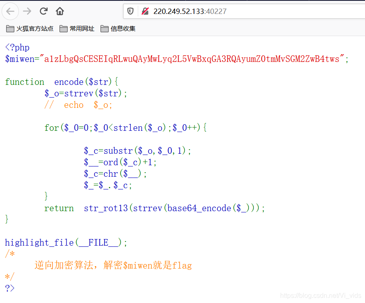Go forward to the next page
Screen dimensions: 365x303
click(x=27, y=11)
